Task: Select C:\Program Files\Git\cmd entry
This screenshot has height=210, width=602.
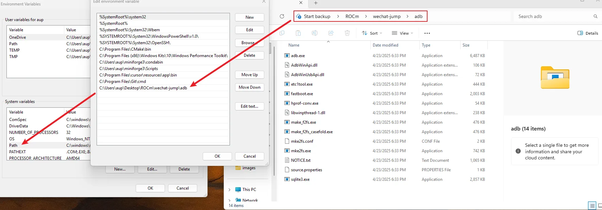Action: (163, 82)
